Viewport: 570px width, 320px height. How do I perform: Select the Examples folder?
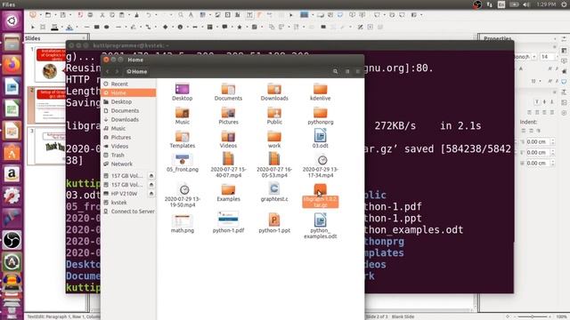228,193
